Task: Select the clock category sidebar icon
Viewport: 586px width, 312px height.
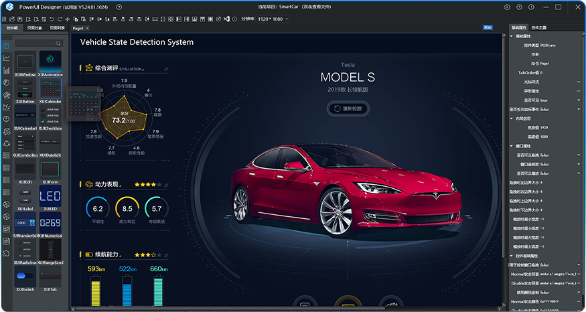Action: pos(6,119)
